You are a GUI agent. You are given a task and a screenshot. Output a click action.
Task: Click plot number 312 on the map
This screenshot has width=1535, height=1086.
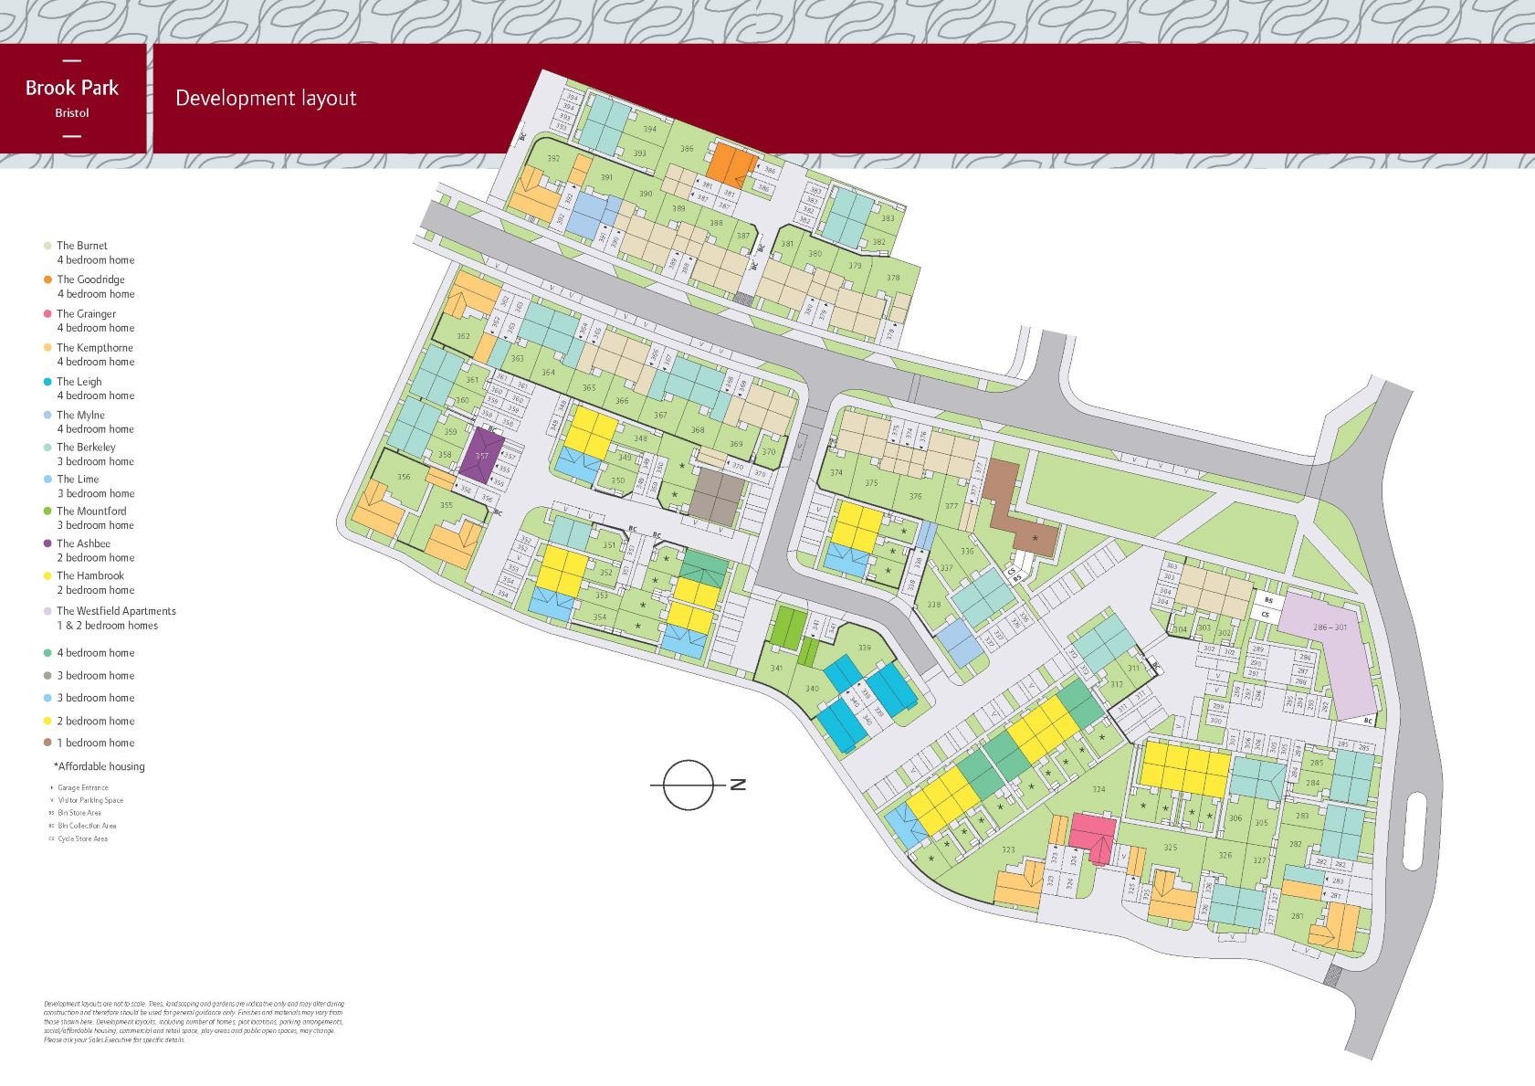pyautogui.click(x=1117, y=684)
